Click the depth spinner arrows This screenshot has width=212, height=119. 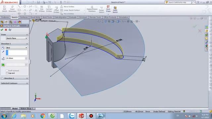26,58
